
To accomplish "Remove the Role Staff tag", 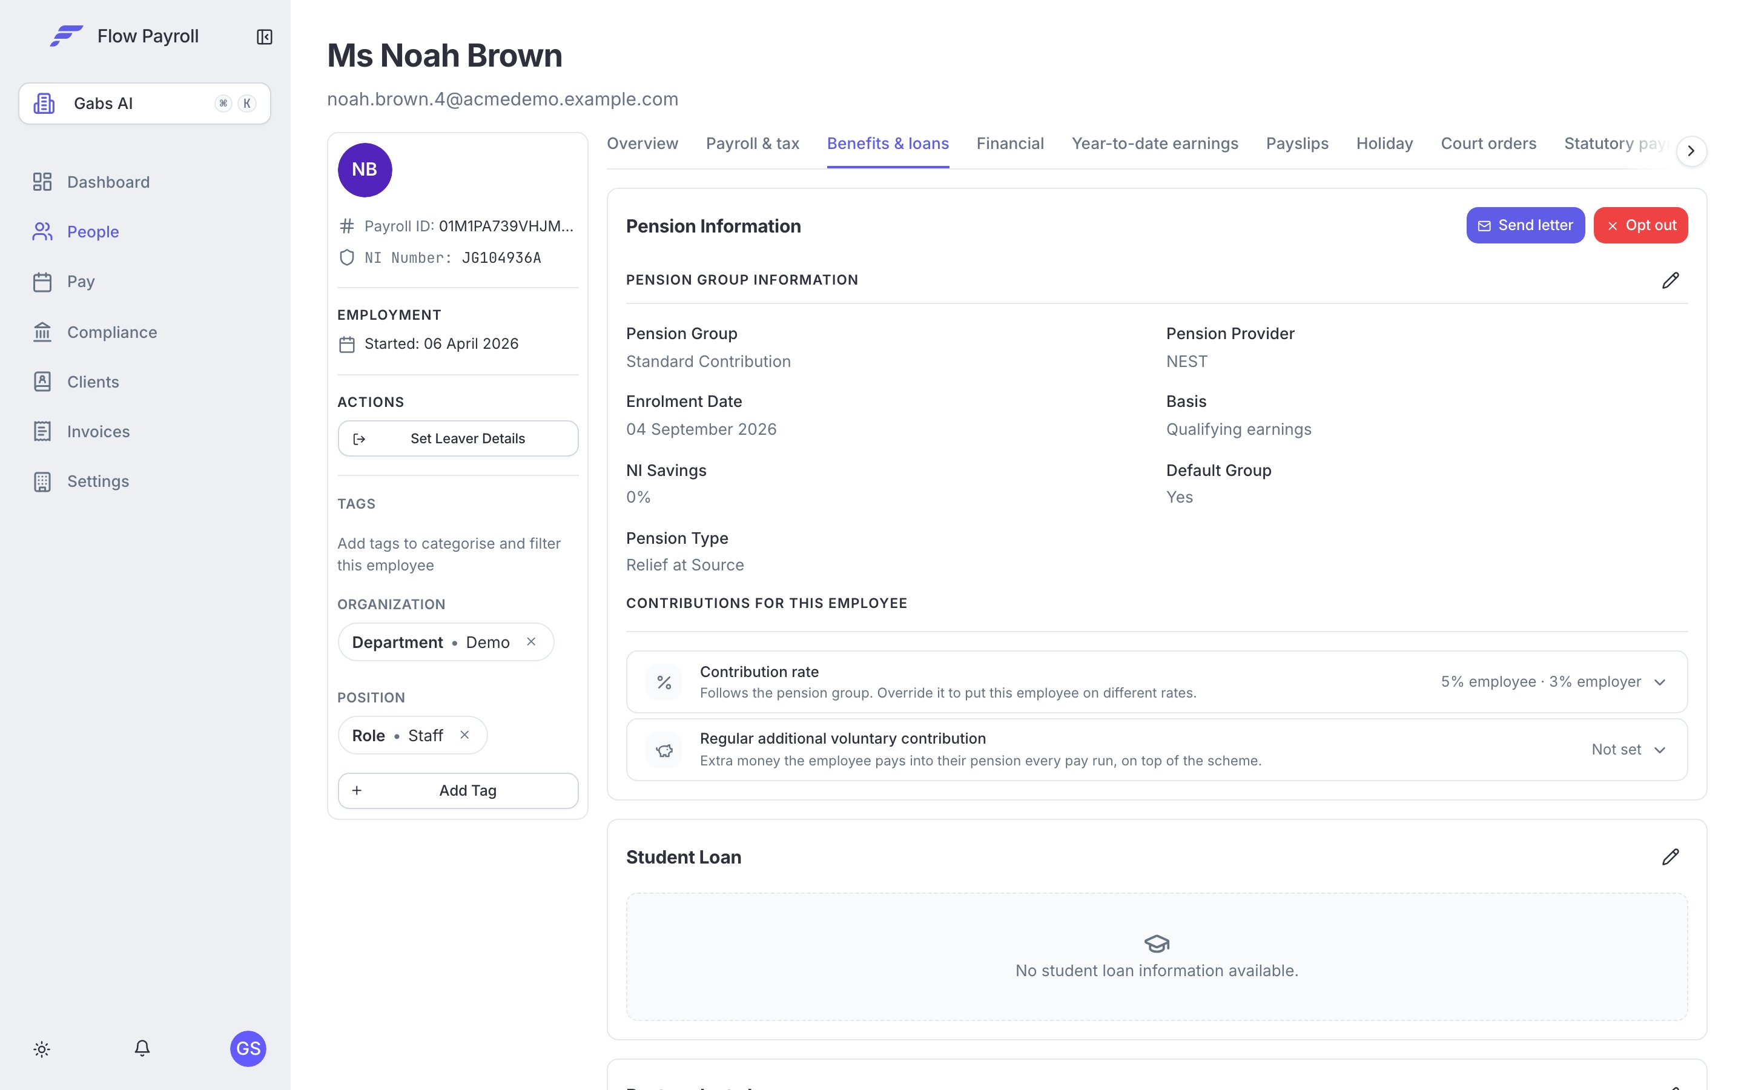I will (465, 735).
